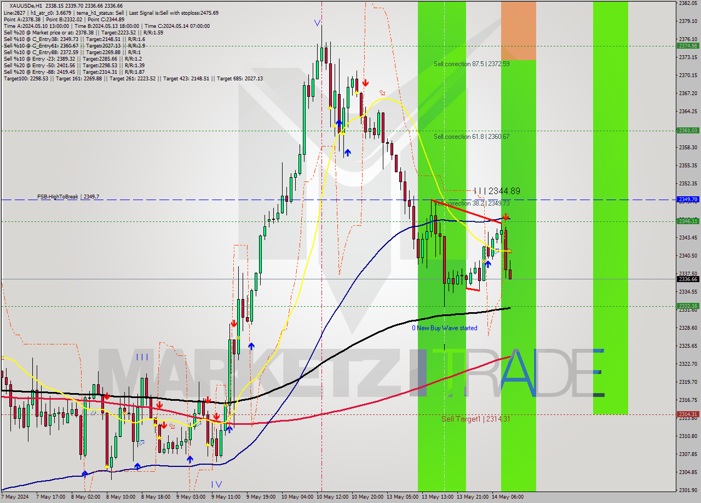Select the red down arrow at the 9 May 11:00 spike

click(234, 323)
